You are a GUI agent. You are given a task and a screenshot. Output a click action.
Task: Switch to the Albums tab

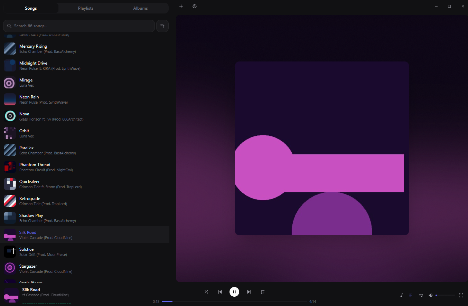[x=140, y=8]
